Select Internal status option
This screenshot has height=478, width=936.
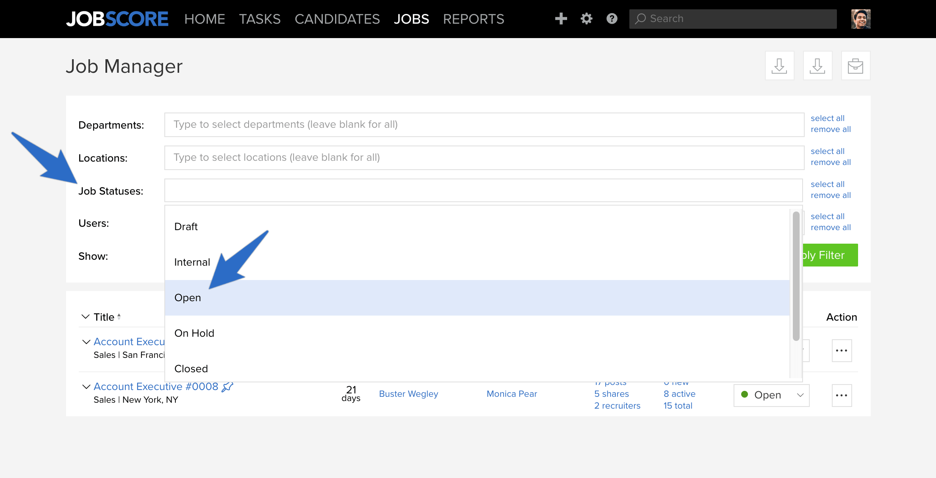(477, 262)
